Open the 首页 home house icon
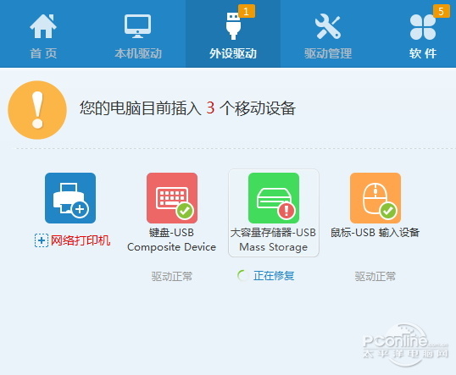456x375 pixels. (43, 26)
